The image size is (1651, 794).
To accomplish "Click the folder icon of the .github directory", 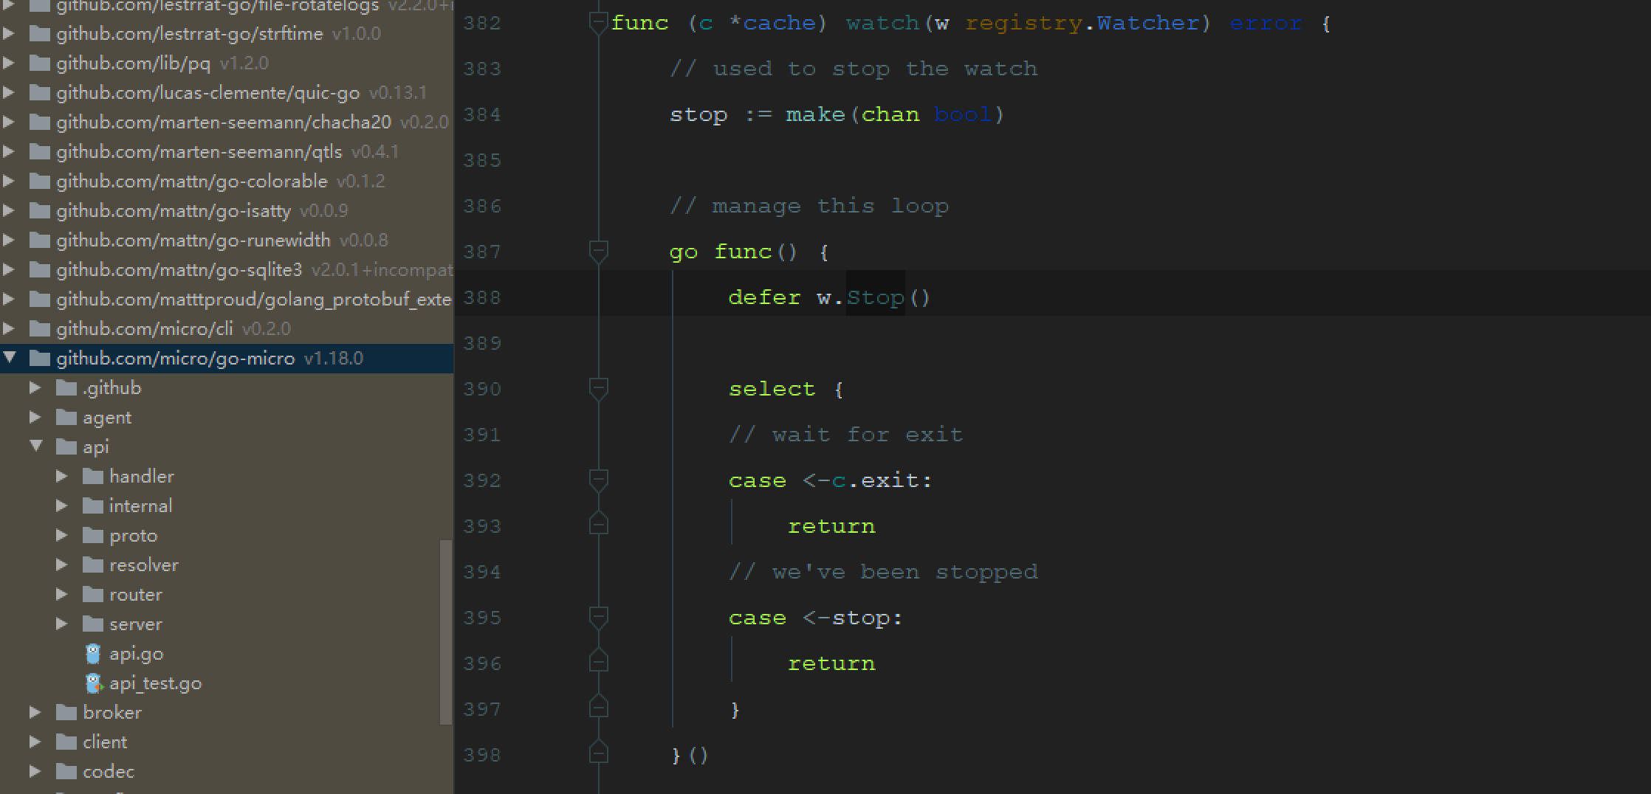I will tap(66, 388).
